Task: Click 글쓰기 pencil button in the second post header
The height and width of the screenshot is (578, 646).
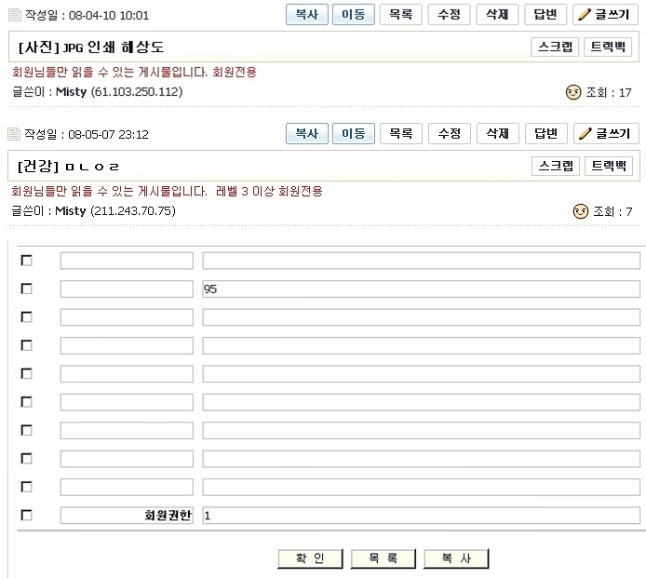Action: click(x=606, y=133)
